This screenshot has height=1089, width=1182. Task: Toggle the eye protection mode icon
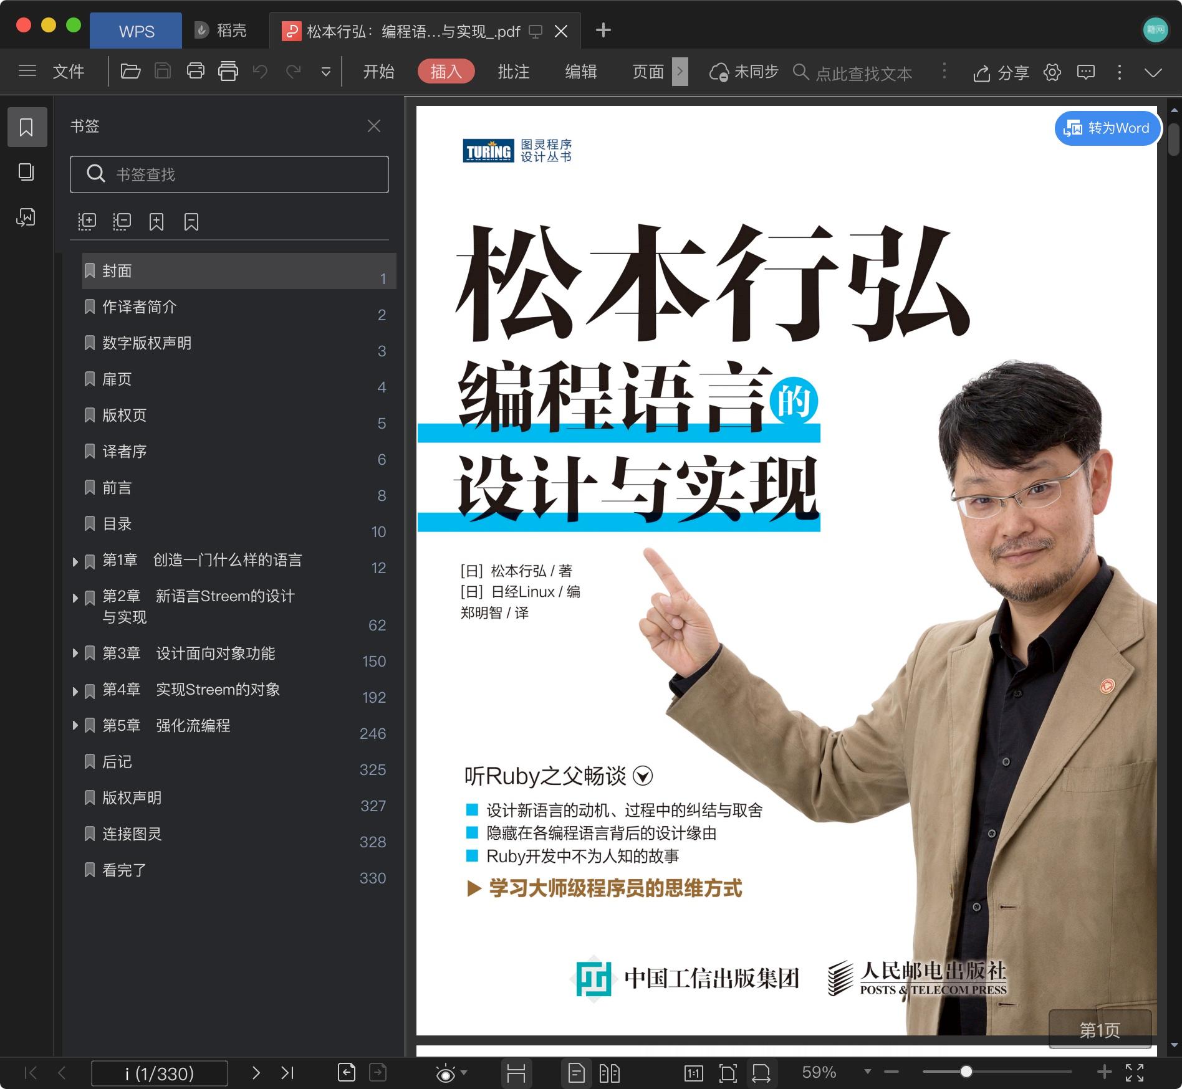[x=446, y=1073]
